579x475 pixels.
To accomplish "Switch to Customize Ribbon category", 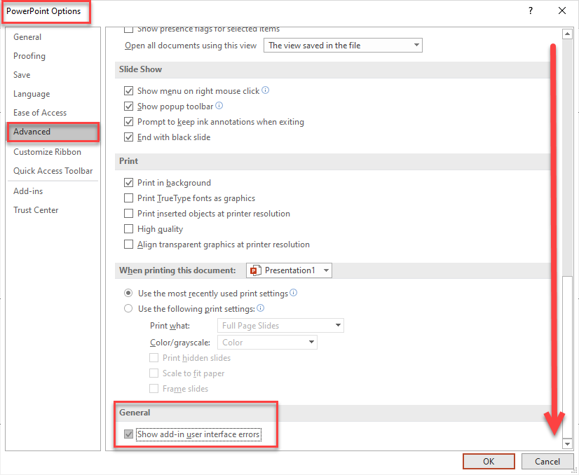I will [x=47, y=152].
